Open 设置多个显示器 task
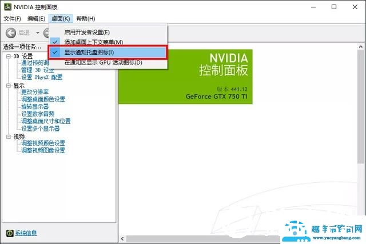 click(41, 129)
